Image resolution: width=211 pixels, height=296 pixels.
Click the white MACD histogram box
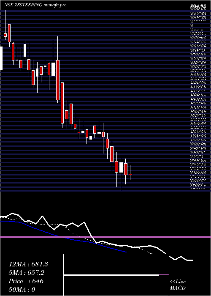click(116, 275)
